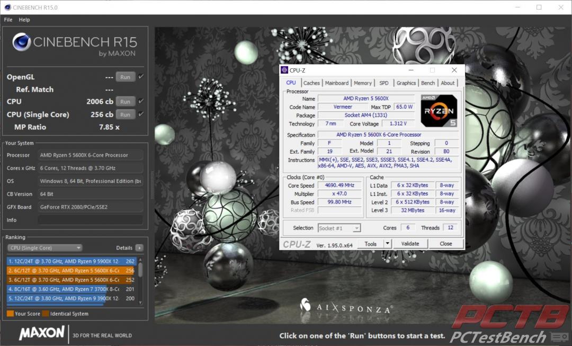Viewport: 572px width, 346px height.
Task: Click the Cores value 6 in CPU-Z
Action: [408, 228]
